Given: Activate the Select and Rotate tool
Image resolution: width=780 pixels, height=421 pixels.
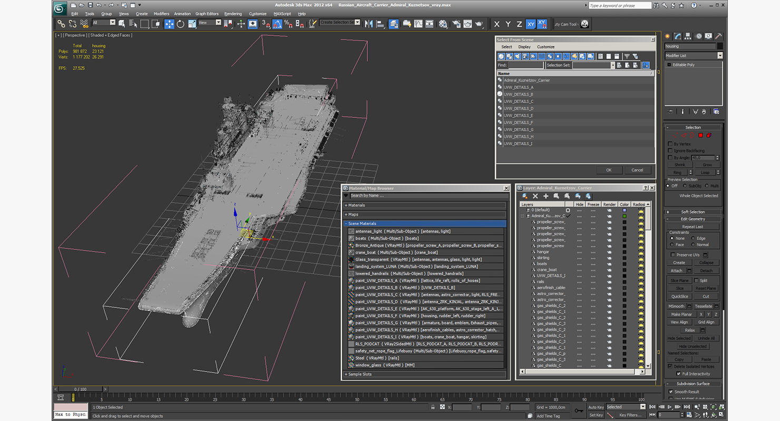Looking at the screenshot, I should (180, 24).
